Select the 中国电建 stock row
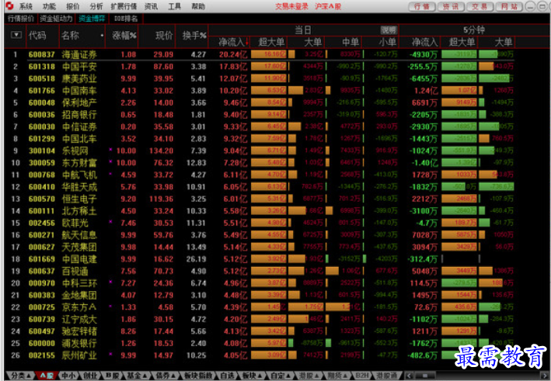This screenshot has height=381, width=551. 260,259
